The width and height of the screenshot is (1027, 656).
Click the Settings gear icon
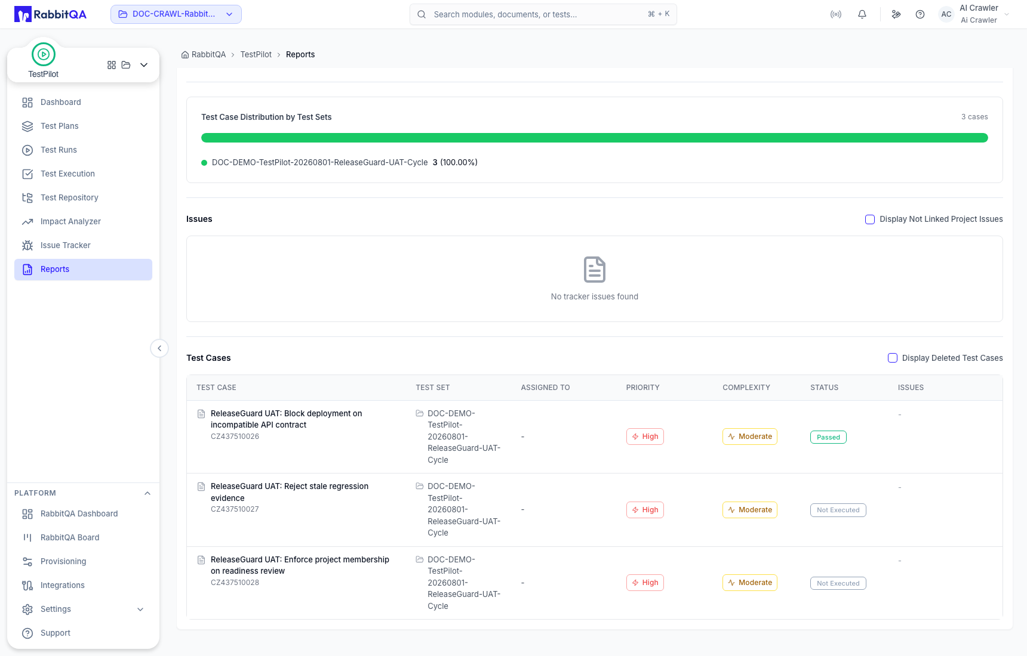tap(27, 609)
